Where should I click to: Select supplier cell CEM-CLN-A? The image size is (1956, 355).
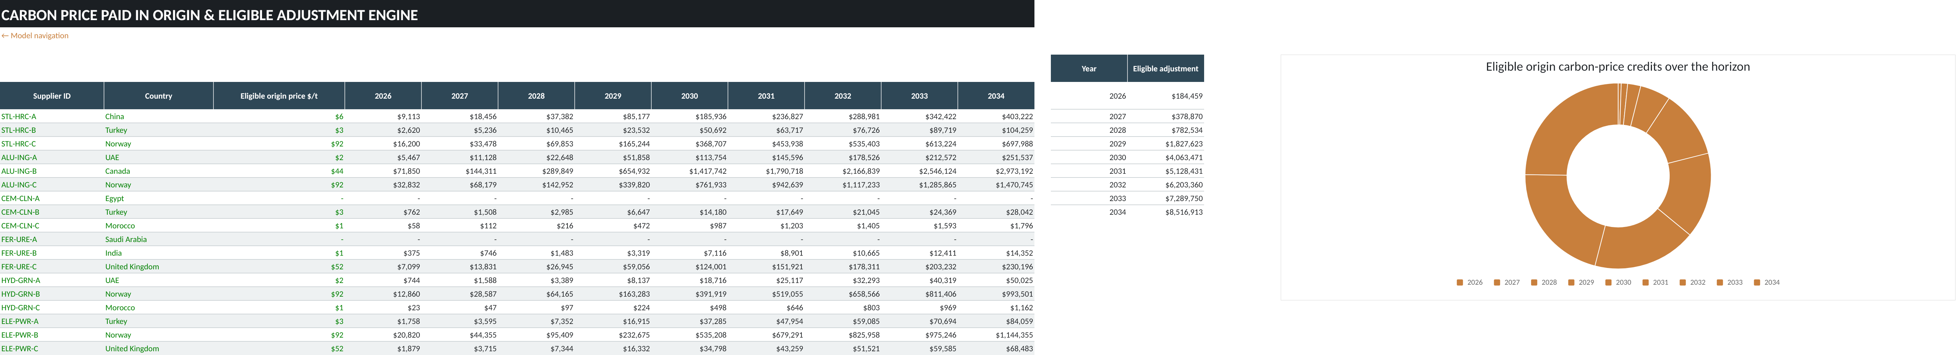(52, 198)
